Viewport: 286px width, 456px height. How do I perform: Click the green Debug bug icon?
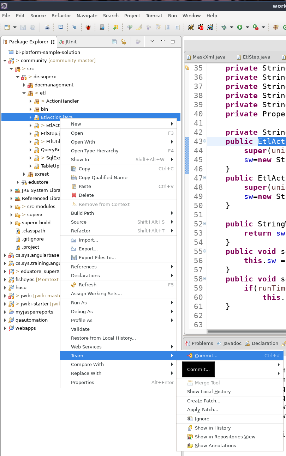pos(224,27)
